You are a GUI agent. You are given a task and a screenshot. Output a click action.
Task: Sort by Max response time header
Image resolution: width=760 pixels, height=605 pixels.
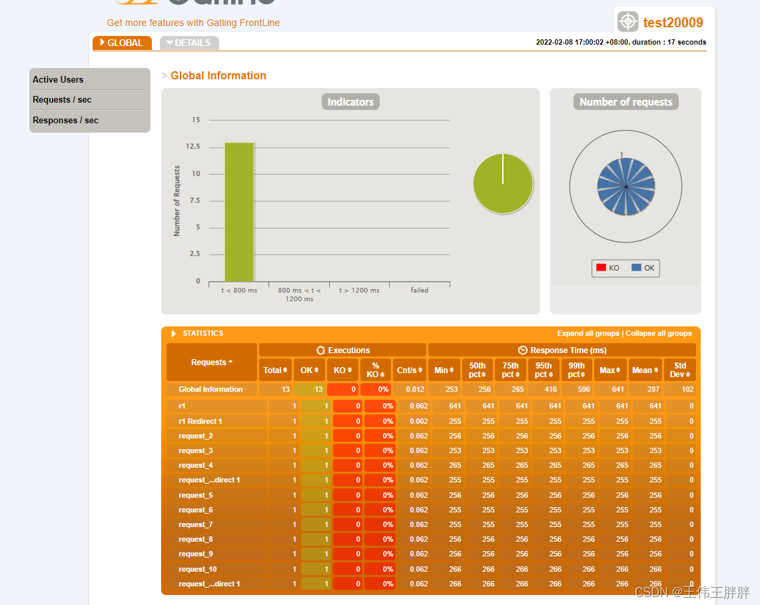(x=609, y=370)
